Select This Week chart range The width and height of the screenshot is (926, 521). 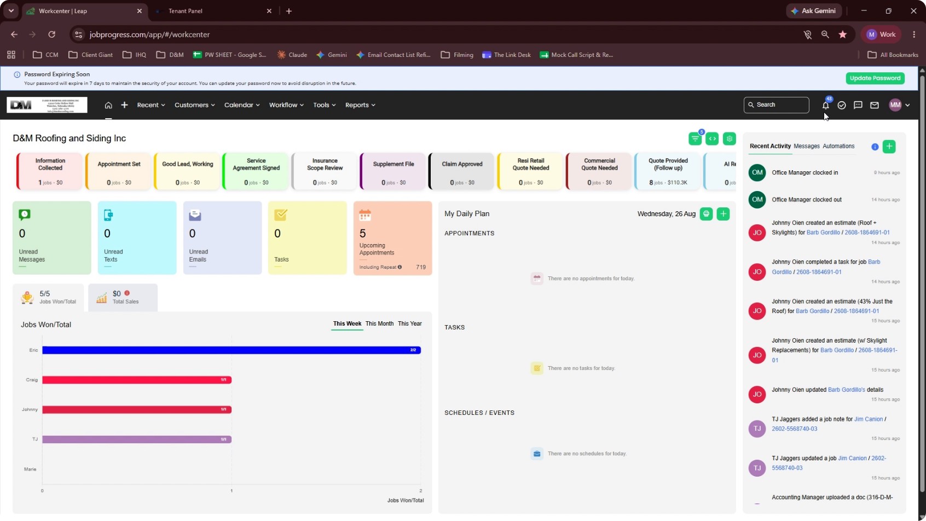click(x=347, y=324)
